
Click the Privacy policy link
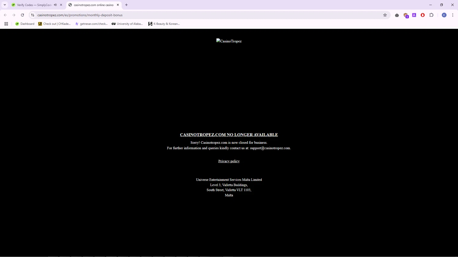coord(229,161)
